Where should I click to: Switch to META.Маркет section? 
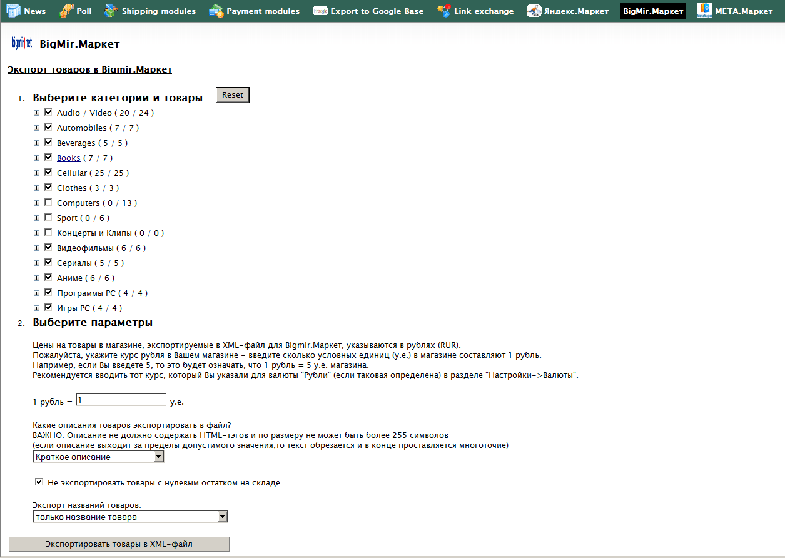coord(744,11)
